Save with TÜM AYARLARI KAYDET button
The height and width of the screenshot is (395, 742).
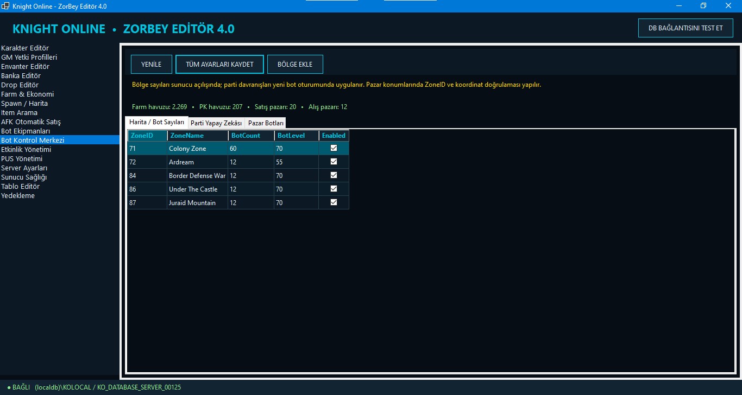(219, 64)
